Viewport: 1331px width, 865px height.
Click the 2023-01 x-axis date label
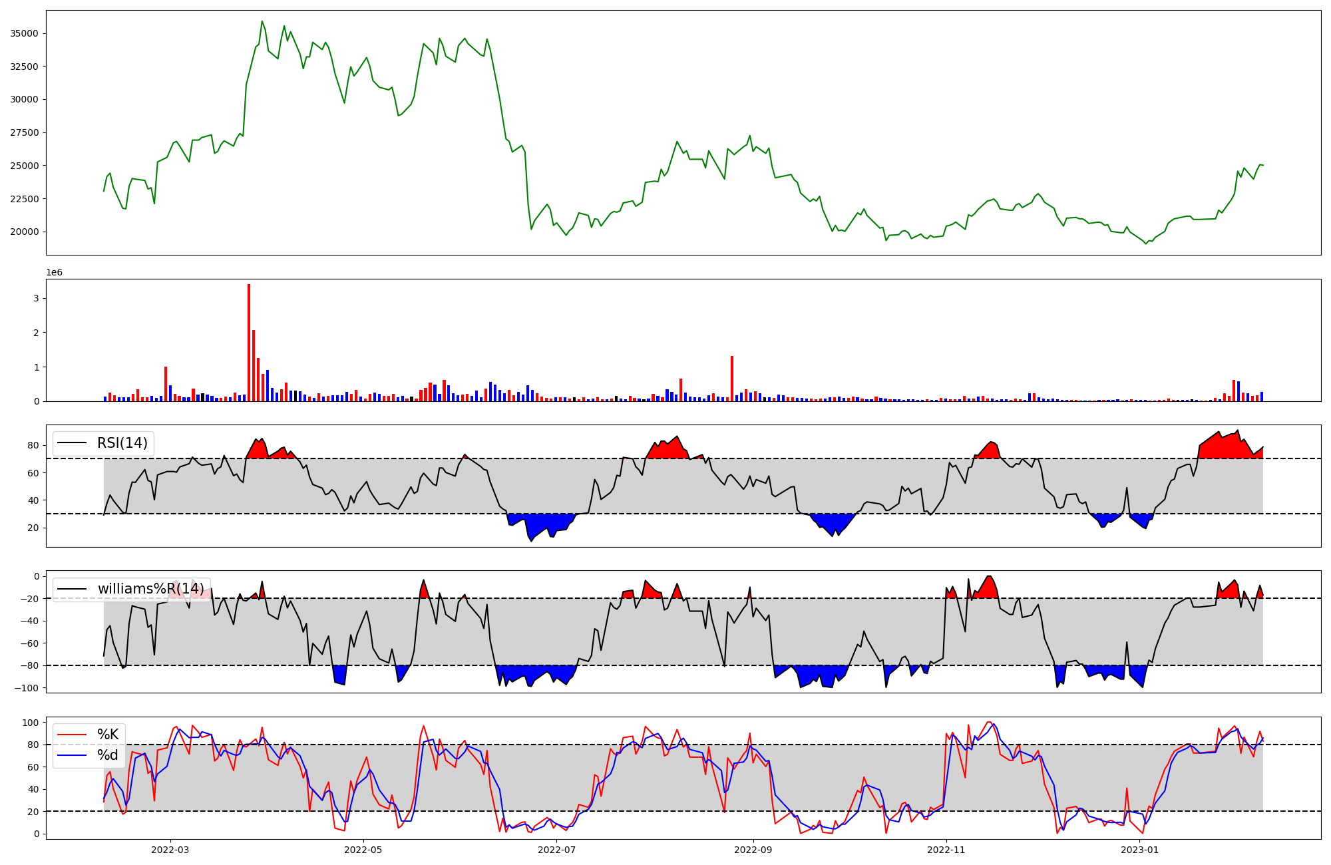pyautogui.click(x=1139, y=850)
